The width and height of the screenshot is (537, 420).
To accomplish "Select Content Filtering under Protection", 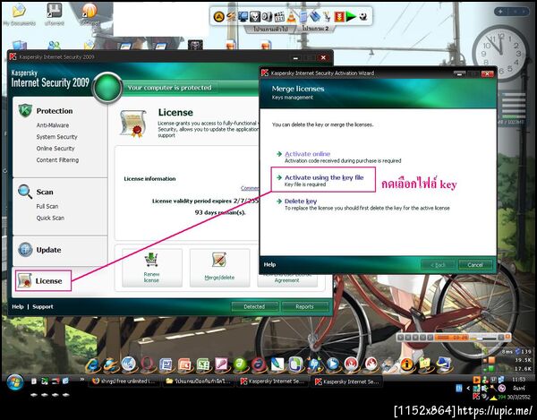I will pos(57,160).
